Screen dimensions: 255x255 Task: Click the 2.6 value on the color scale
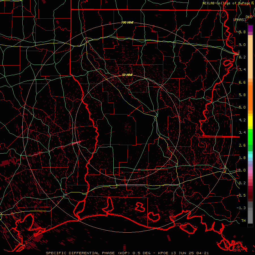[x=242, y=145]
